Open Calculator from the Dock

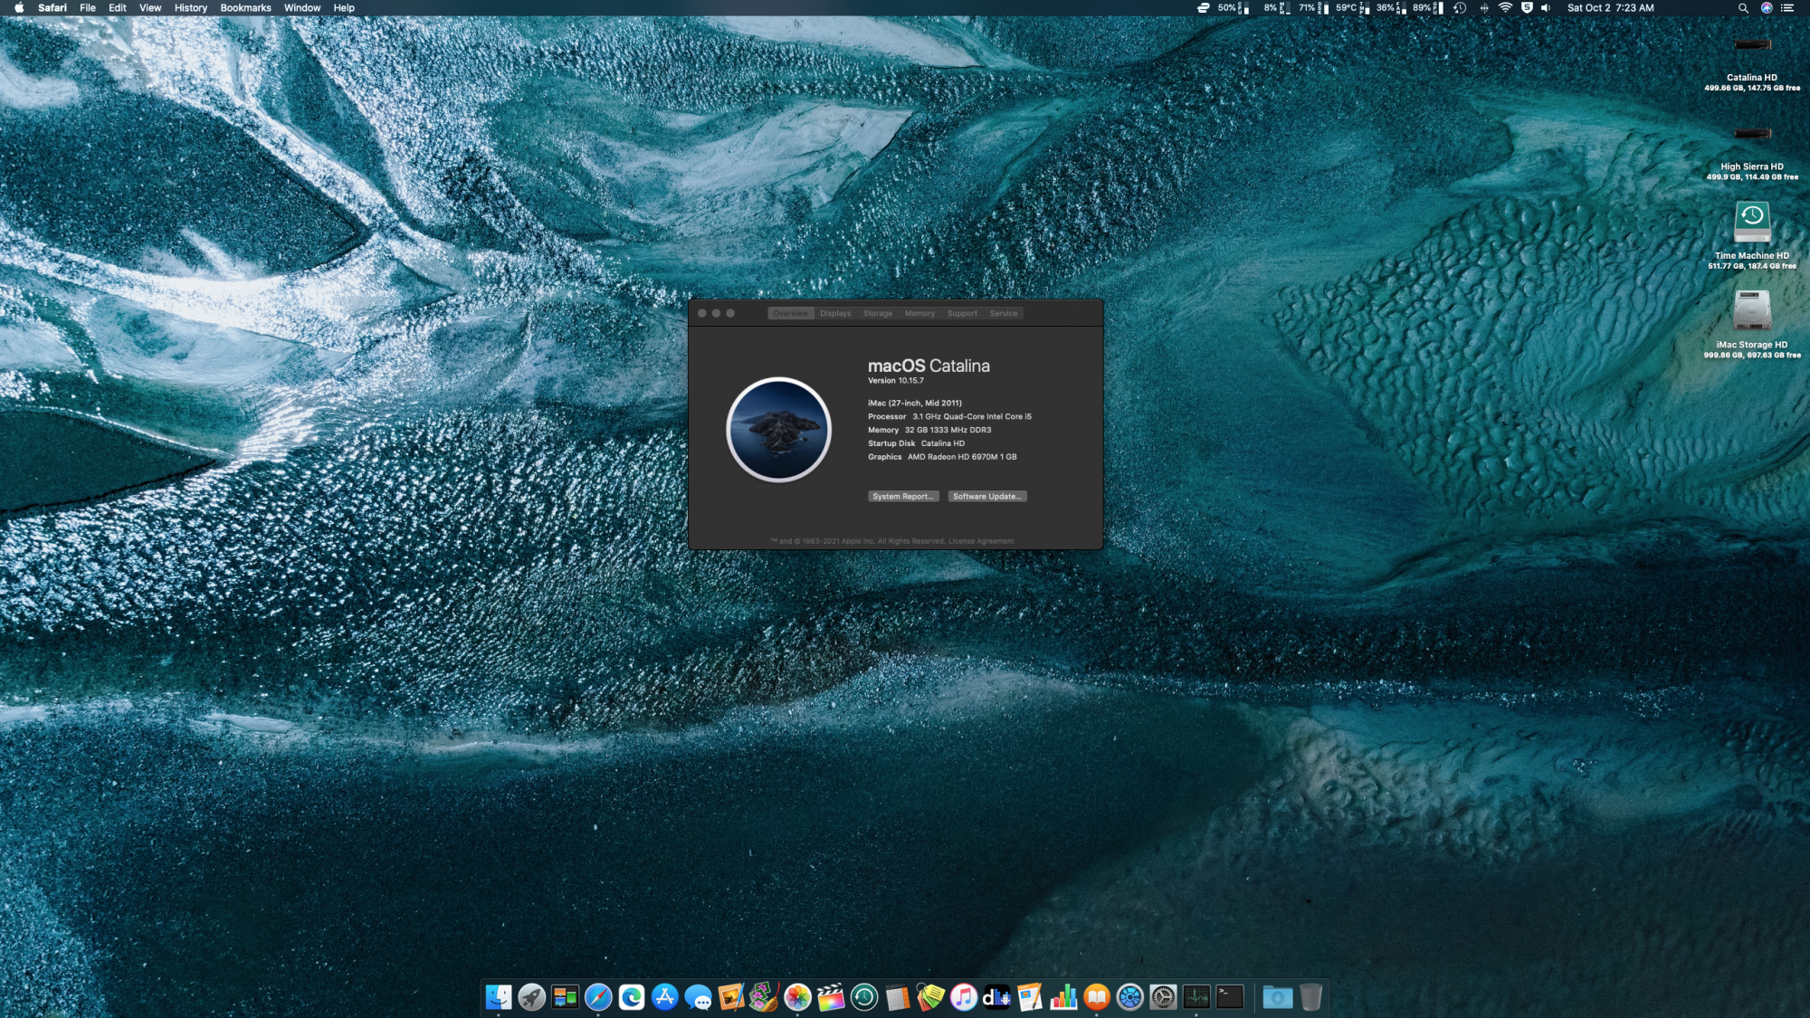coord(897,997)
